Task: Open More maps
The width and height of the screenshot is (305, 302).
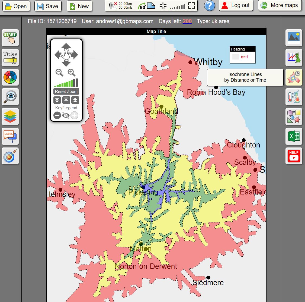Action: pos(280,5)
